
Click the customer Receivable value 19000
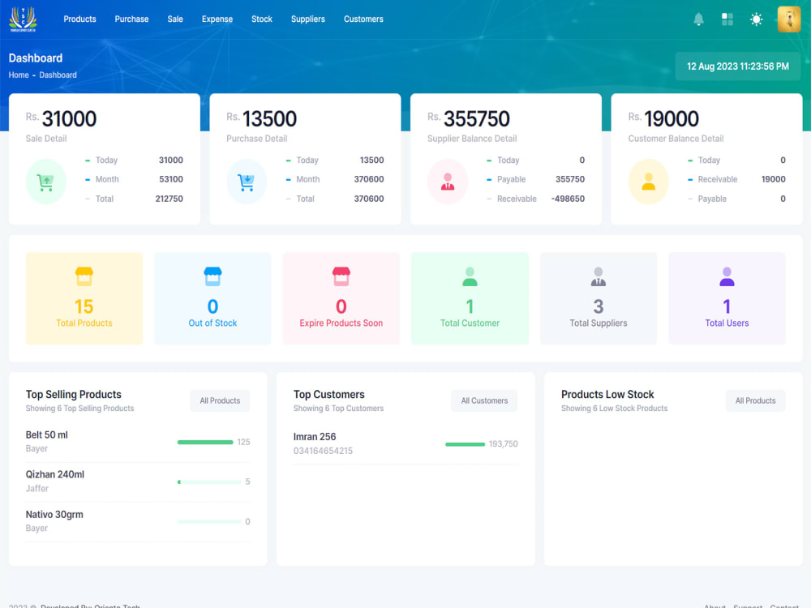pos(773,179)
